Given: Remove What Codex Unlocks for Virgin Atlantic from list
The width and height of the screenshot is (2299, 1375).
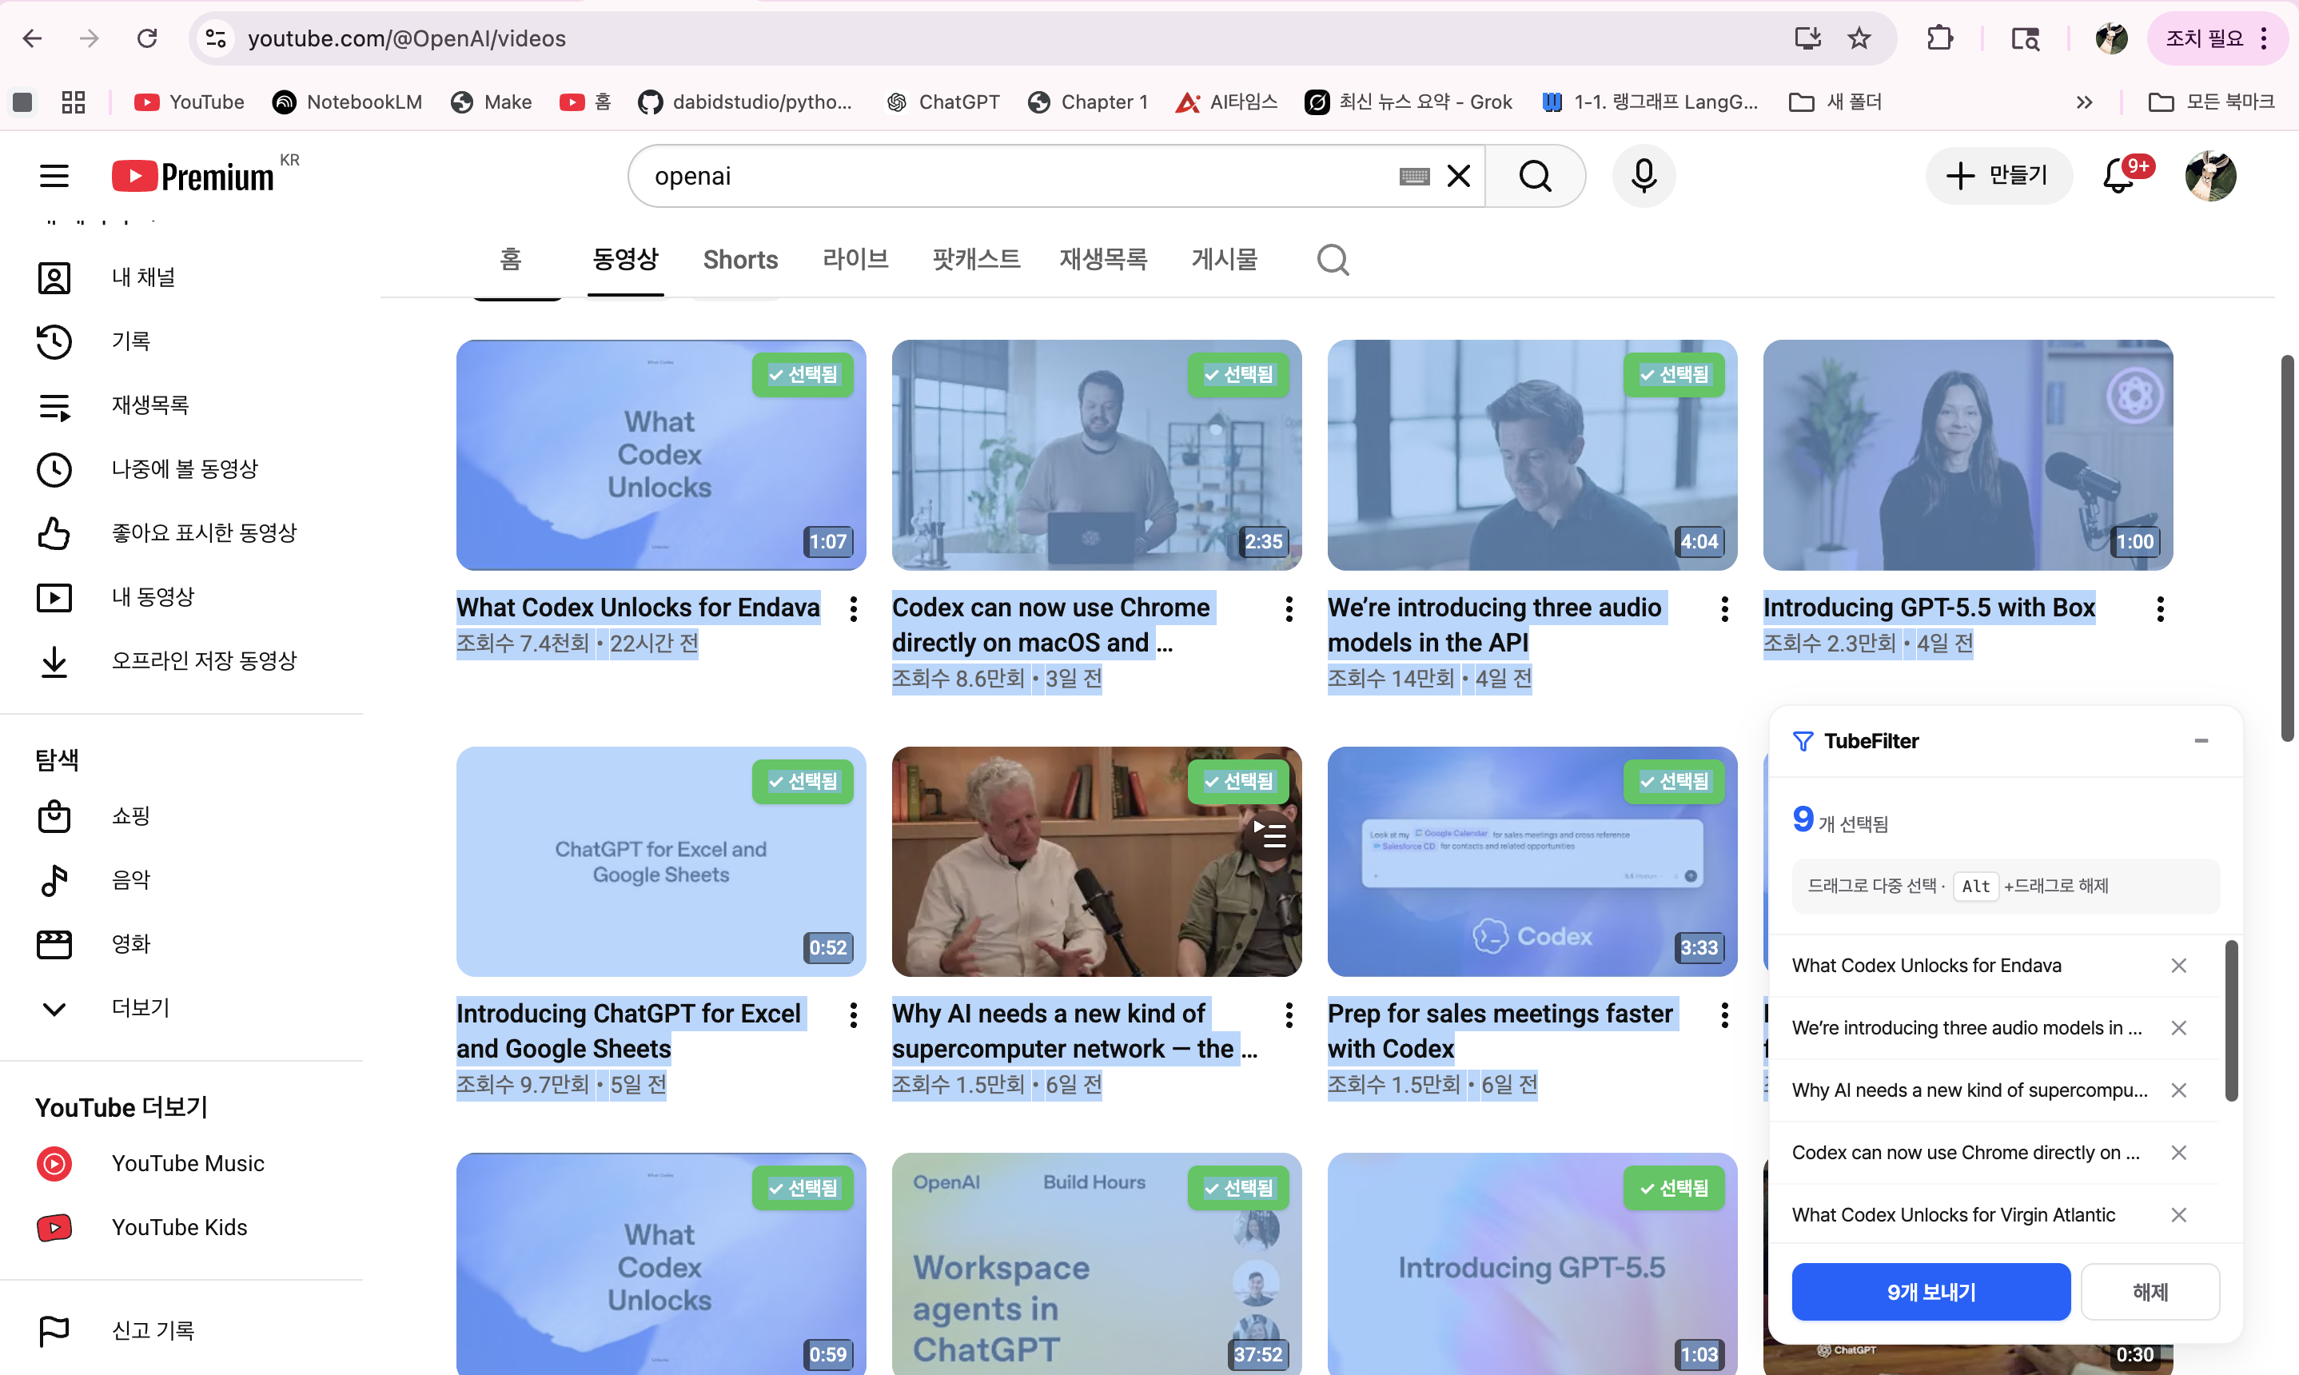Looking at the screenshot, I should [x=2177, y=1214].
